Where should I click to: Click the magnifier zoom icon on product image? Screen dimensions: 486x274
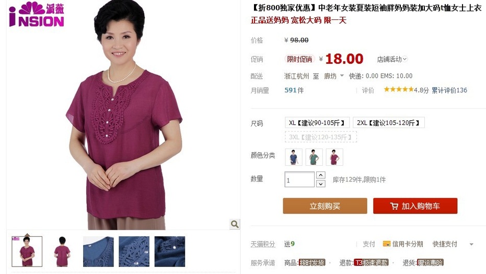(235, 224)
